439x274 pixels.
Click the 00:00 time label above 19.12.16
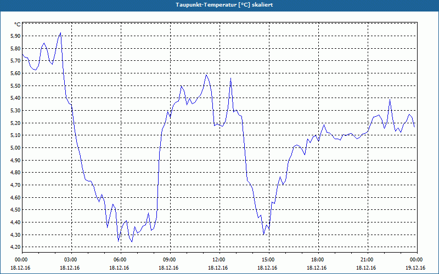coord(416,260)
